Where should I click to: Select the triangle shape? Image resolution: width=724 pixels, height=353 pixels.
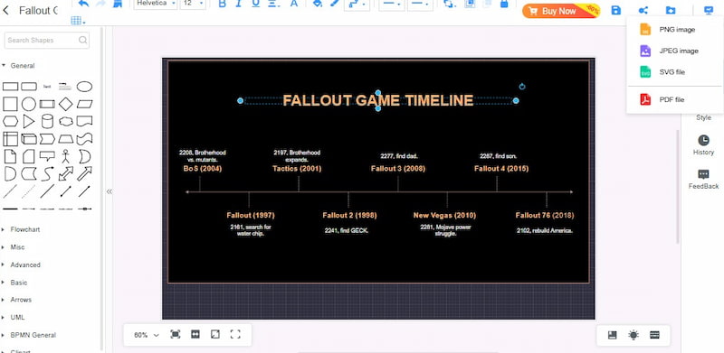click(29, 121)
